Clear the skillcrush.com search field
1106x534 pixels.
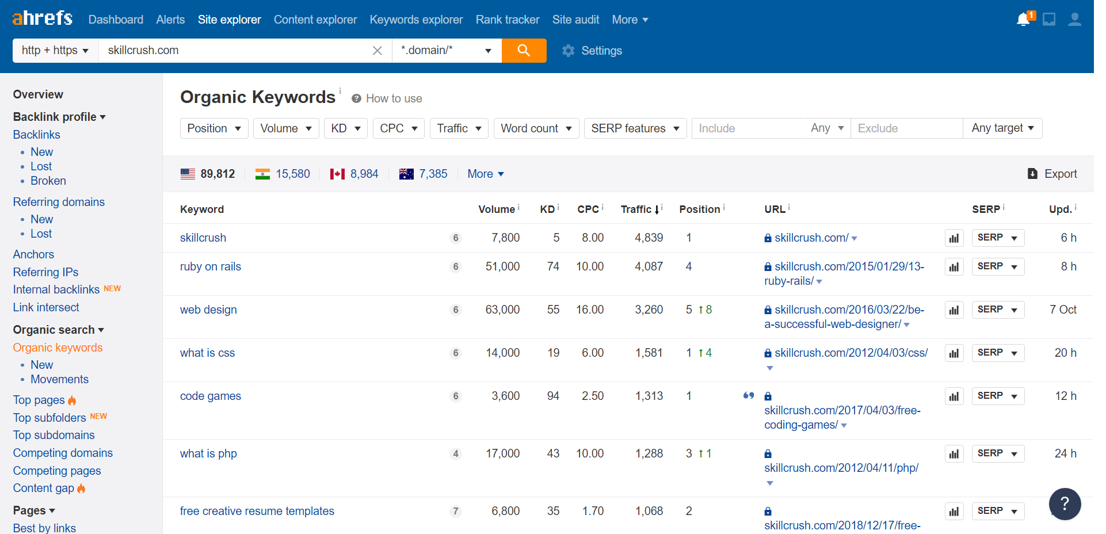point(377,51)
